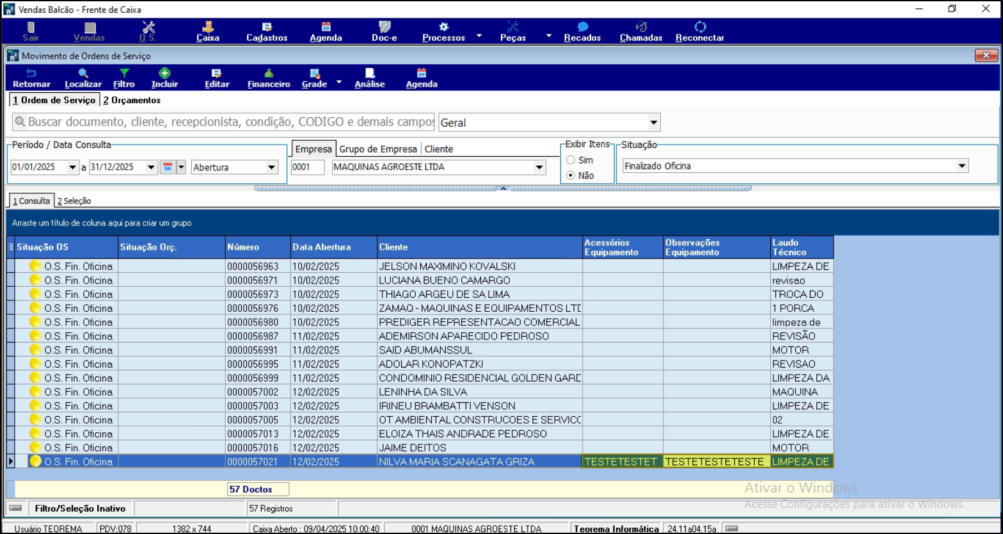1003x534 pixels.
Task: Click the JAIME DEITOS client cell
Action: (480, 448)
